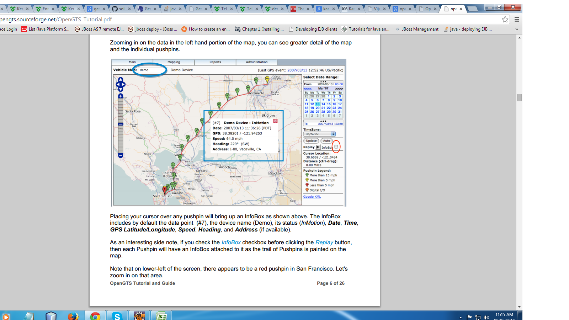Open the TimeZone US/Pacific dropdown

[x=319, y=134]
